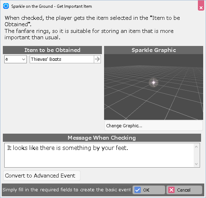The height and width of the screenshot is (198, 206).
Task: Click inside the Message When Checking text box
Action: click(x=99, y=155)
